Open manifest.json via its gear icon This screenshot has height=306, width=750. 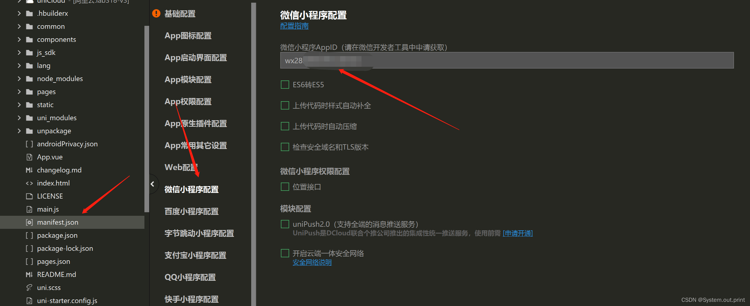pyautogui.click(x=29, y=222)
